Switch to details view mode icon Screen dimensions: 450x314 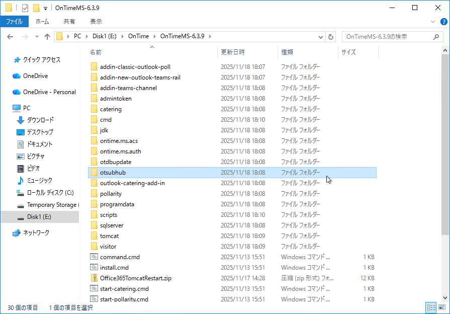point(431,307)
